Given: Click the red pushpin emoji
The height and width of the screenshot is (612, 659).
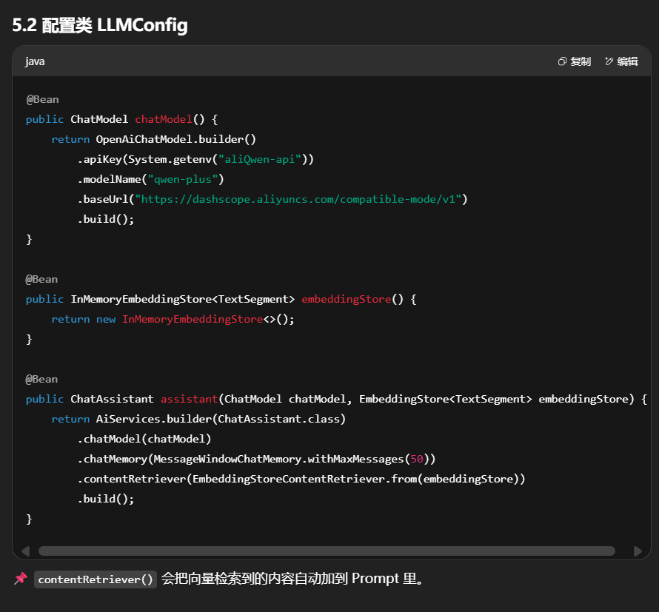Looking at the screenshot, I should (20, 579).
